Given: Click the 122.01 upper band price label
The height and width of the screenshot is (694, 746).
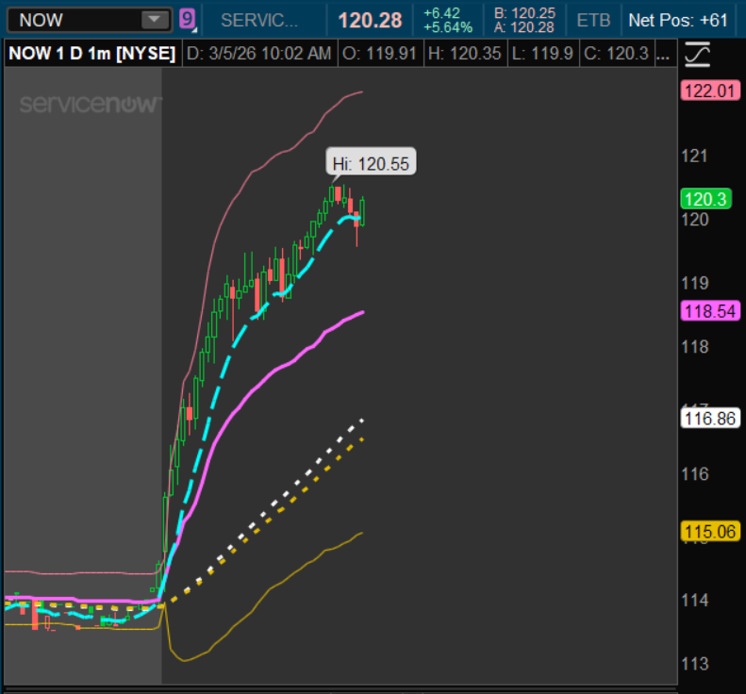Looking at the screenshot, I should coord(710,91).
